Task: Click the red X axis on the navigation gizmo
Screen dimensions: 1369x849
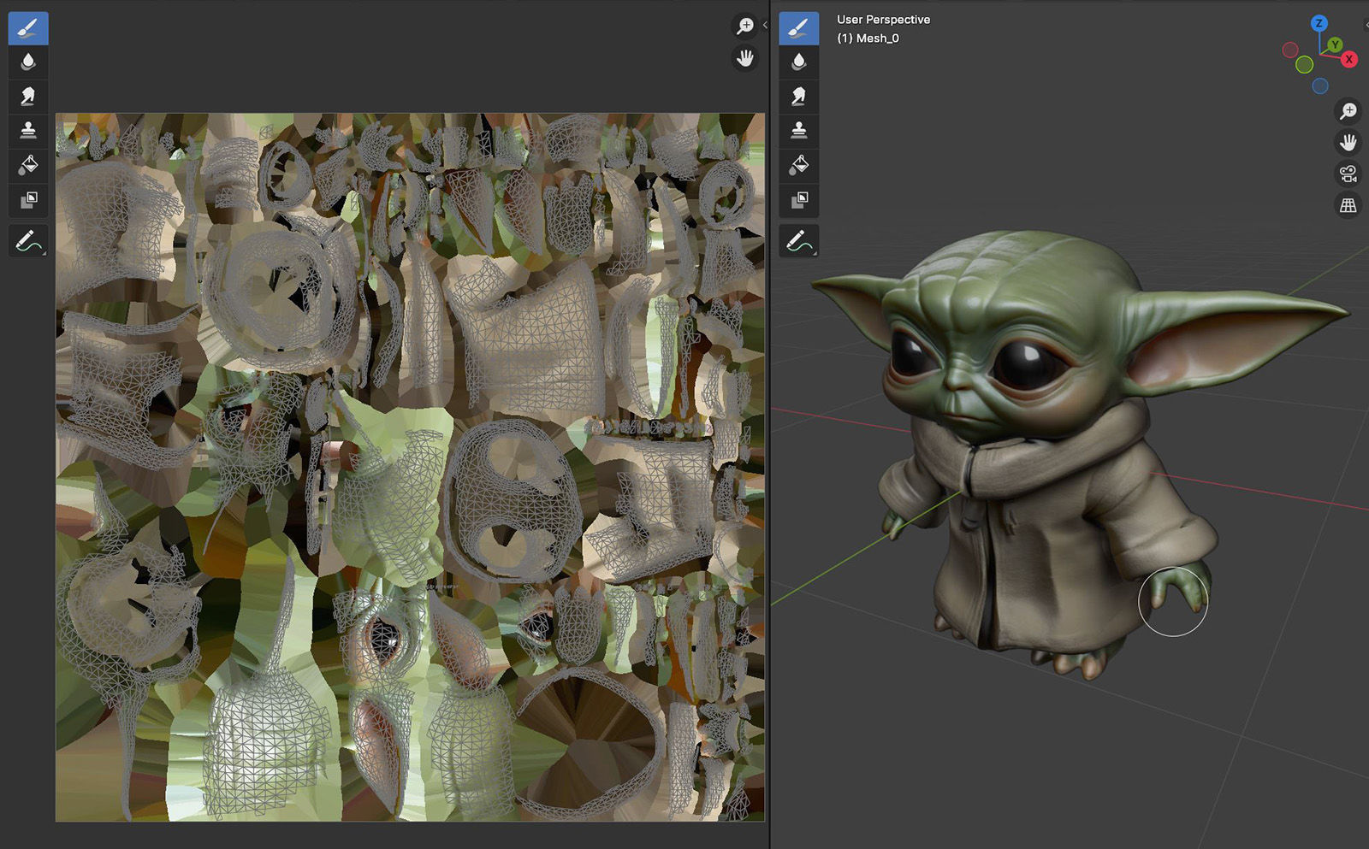Action: [x=1349, y=59]
